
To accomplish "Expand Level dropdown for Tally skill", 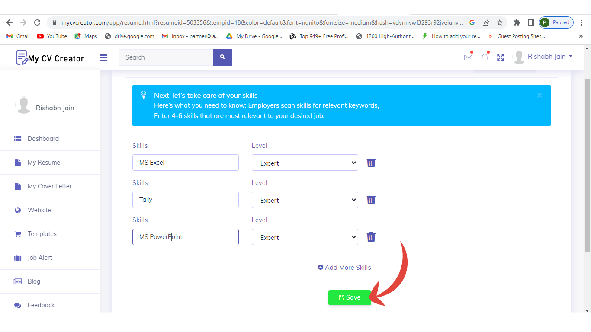I will [x=305, y=200].
